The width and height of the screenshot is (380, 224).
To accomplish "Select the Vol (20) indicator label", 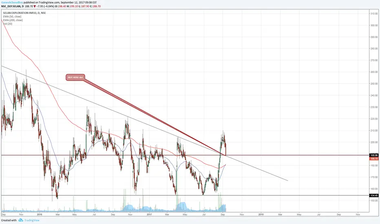I will pos(7,24).
